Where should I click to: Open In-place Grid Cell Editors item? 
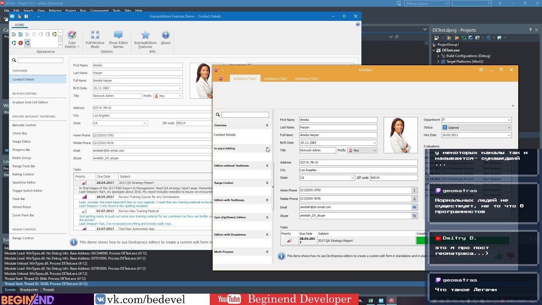30,102
